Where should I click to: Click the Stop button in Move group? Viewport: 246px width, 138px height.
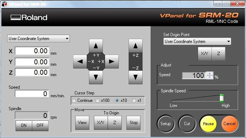[134, 123]
